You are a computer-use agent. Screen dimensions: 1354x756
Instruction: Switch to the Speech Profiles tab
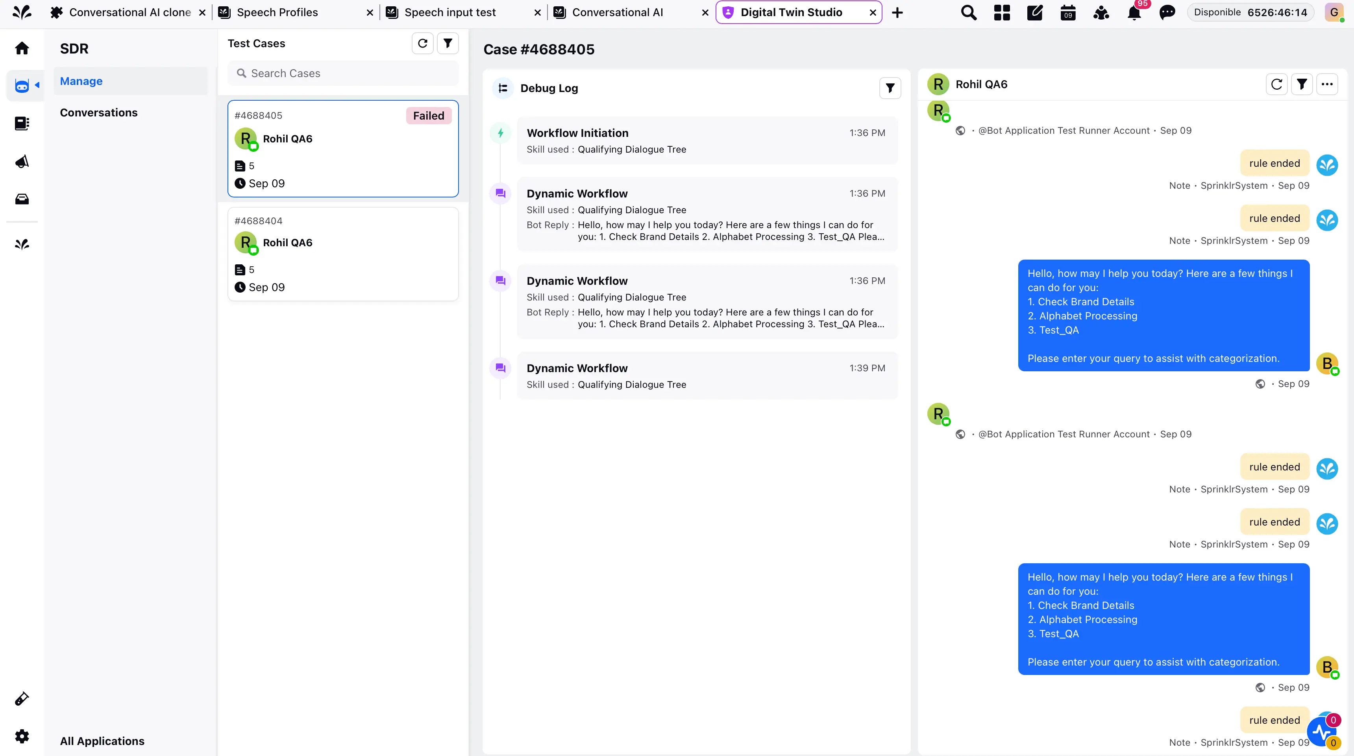tap(277, 13)
